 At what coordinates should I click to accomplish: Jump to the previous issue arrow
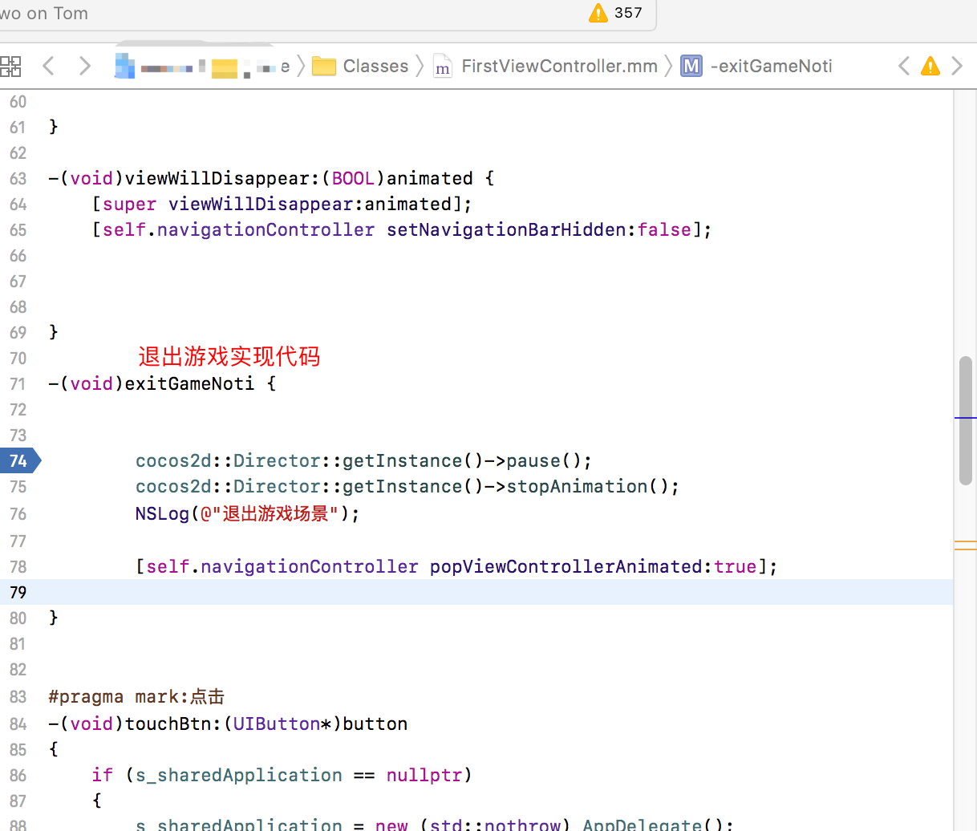click(904, 66)
